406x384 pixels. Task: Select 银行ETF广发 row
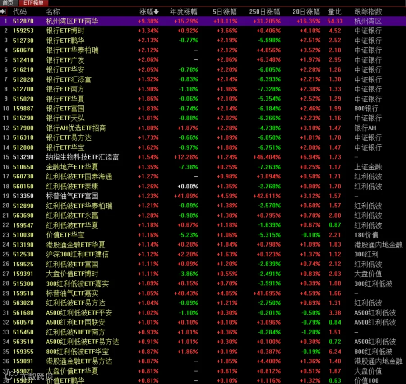pyautogui.click(x=203, y=60)
